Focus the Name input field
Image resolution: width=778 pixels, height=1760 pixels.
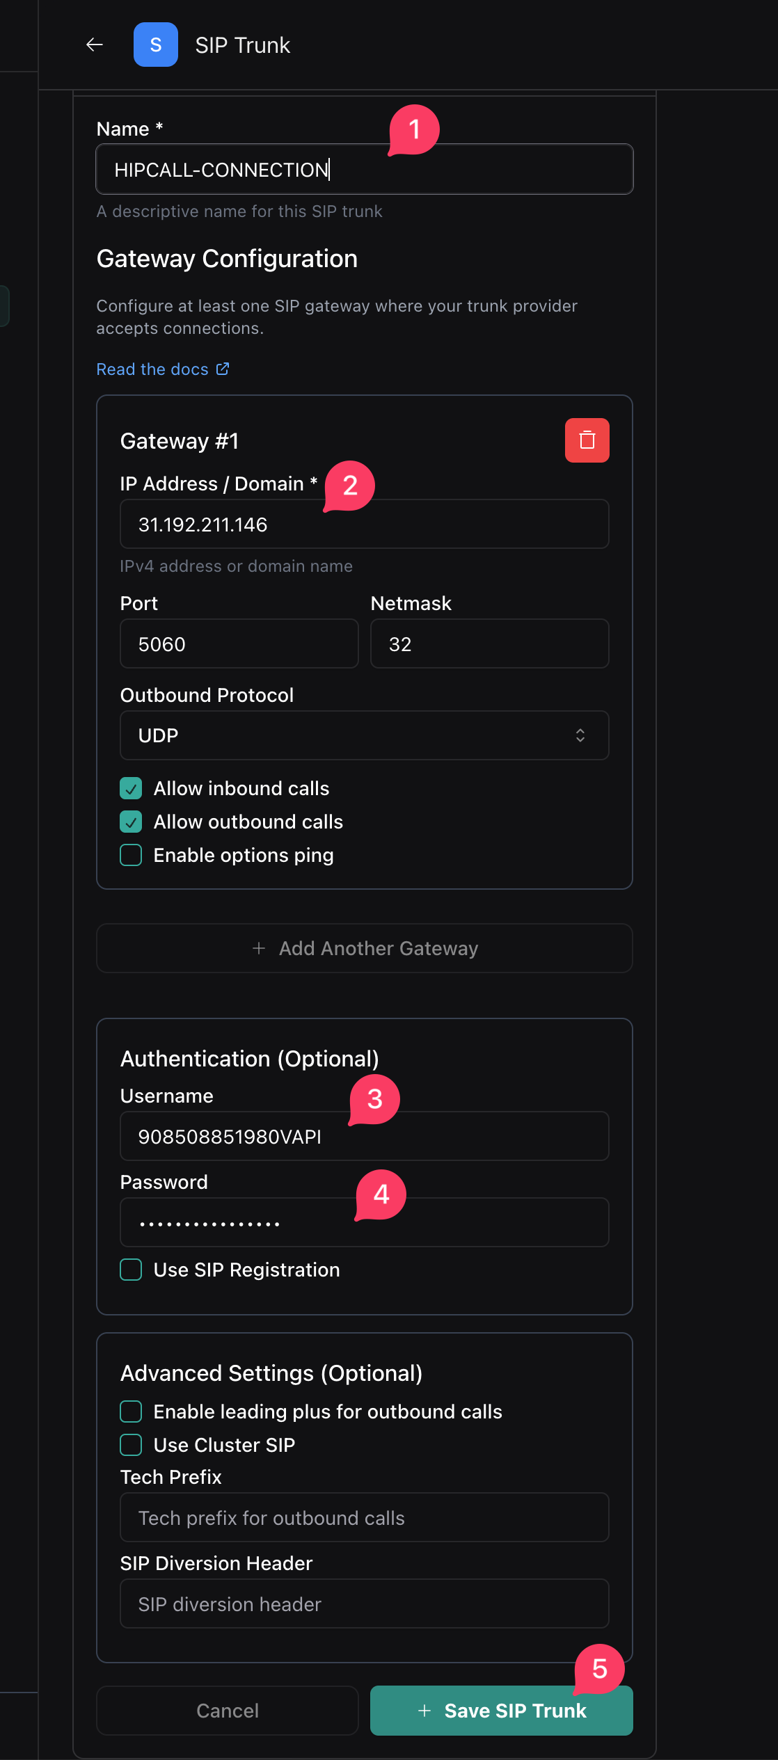(364, 169)
